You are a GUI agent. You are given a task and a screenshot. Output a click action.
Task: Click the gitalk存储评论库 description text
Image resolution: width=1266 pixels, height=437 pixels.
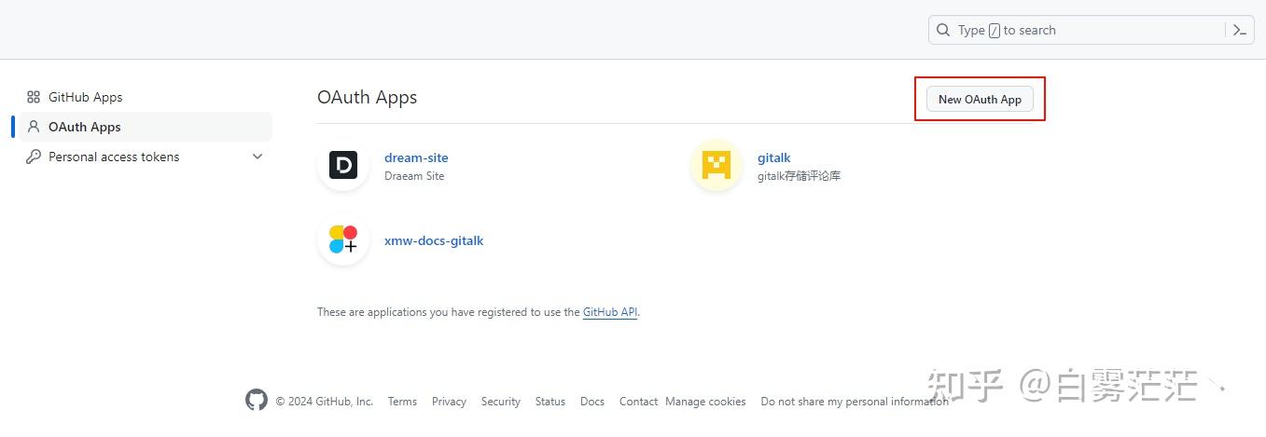[x=799, y=175]
